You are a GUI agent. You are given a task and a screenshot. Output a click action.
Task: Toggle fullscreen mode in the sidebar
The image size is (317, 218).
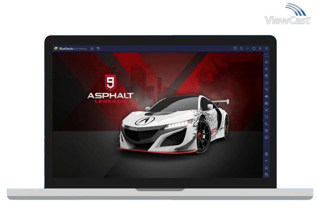pos(266,55)
